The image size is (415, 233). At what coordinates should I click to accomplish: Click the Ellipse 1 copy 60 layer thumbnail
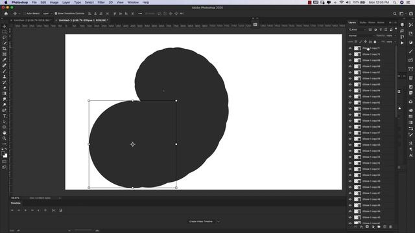click(x=357, y=115)
